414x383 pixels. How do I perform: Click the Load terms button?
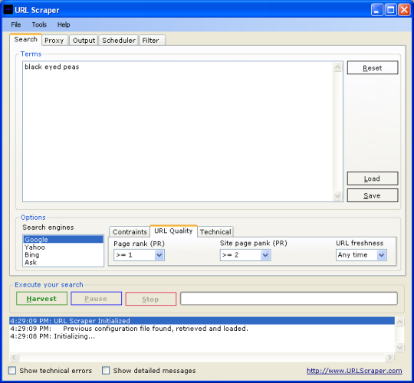coord(373,178)
